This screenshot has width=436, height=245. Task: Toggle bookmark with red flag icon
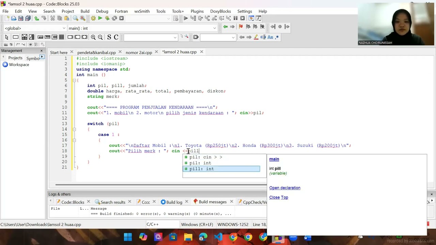(x=241, y=27)
